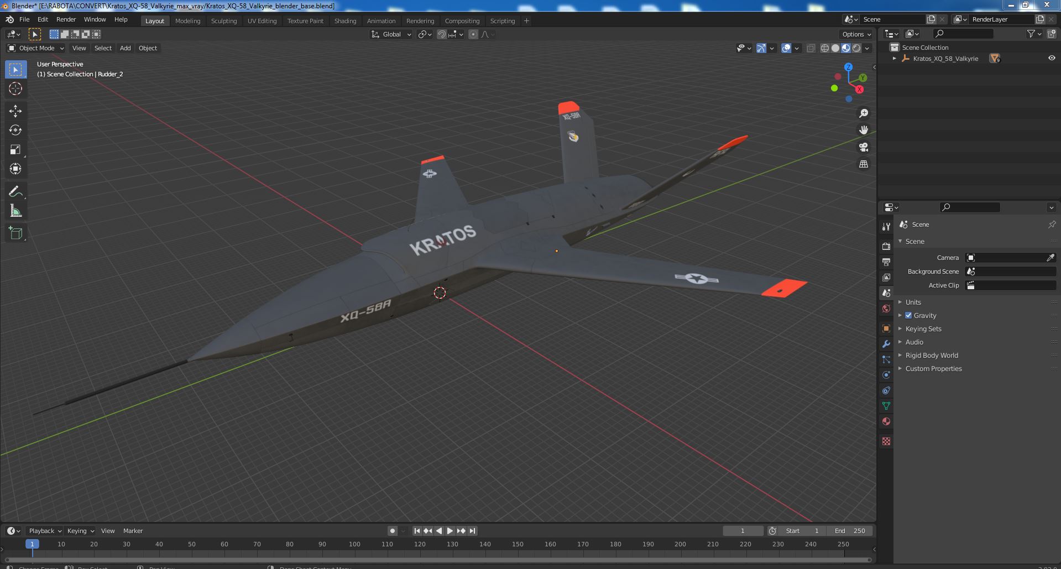Jump to the start frame
The image size is (1061, 569).
tap(417, 531)
